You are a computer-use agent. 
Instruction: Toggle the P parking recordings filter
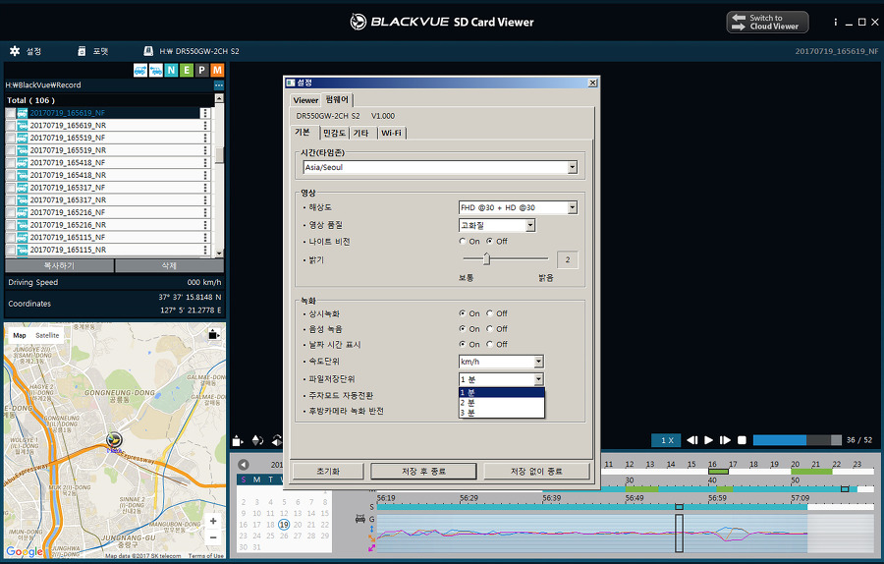(x=201, y=70)
